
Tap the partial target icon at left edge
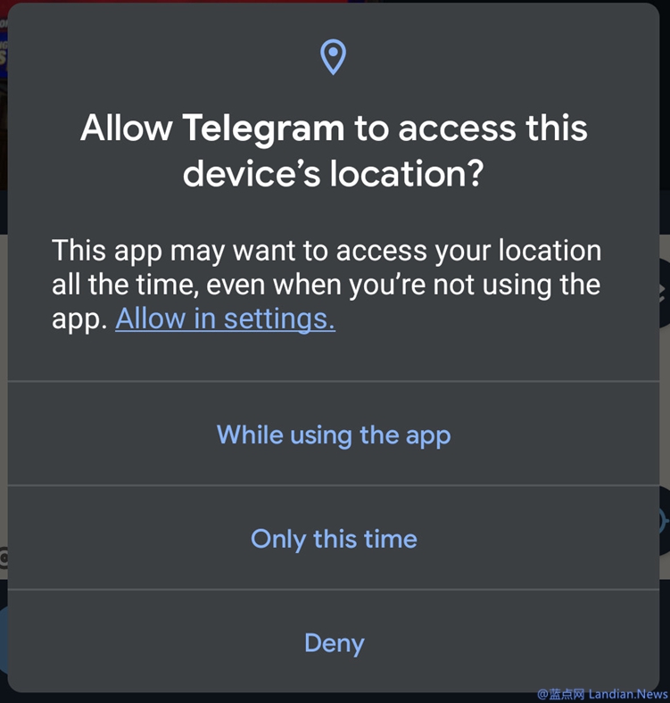point(4,558)
